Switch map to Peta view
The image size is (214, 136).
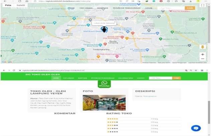pyautogui.click(x=8, y=6)
